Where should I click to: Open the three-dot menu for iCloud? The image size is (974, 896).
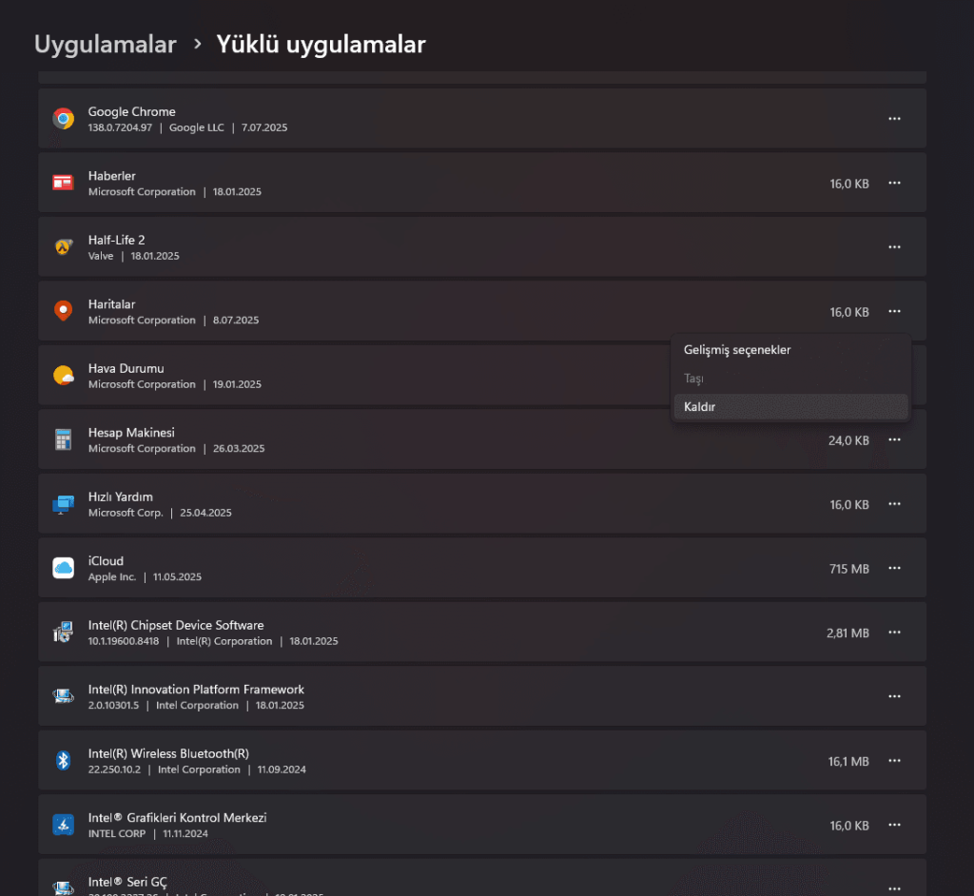[x=894, y=568]
